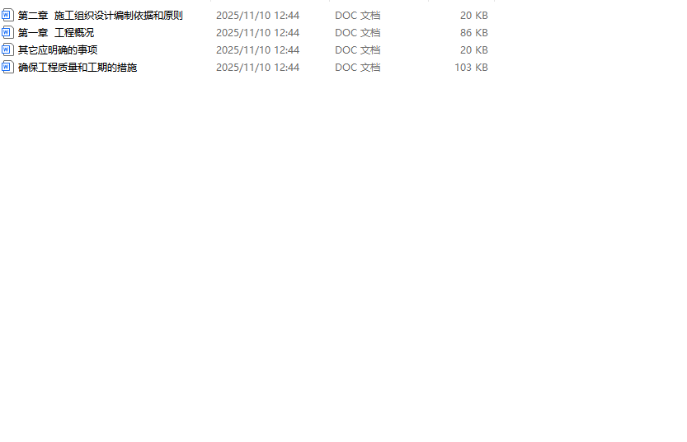Select the file name 确保工程质量和工期的措施
Screen dimensions: 687x442
pyautogui.click(x=78, y=68)
